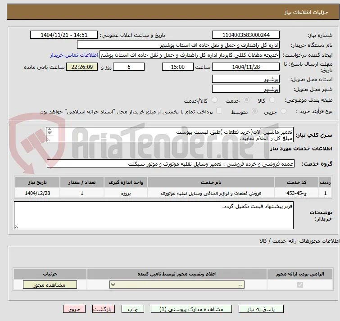
Task: Click the deadline date field 1404/11/28
Action: click(246, 67)
